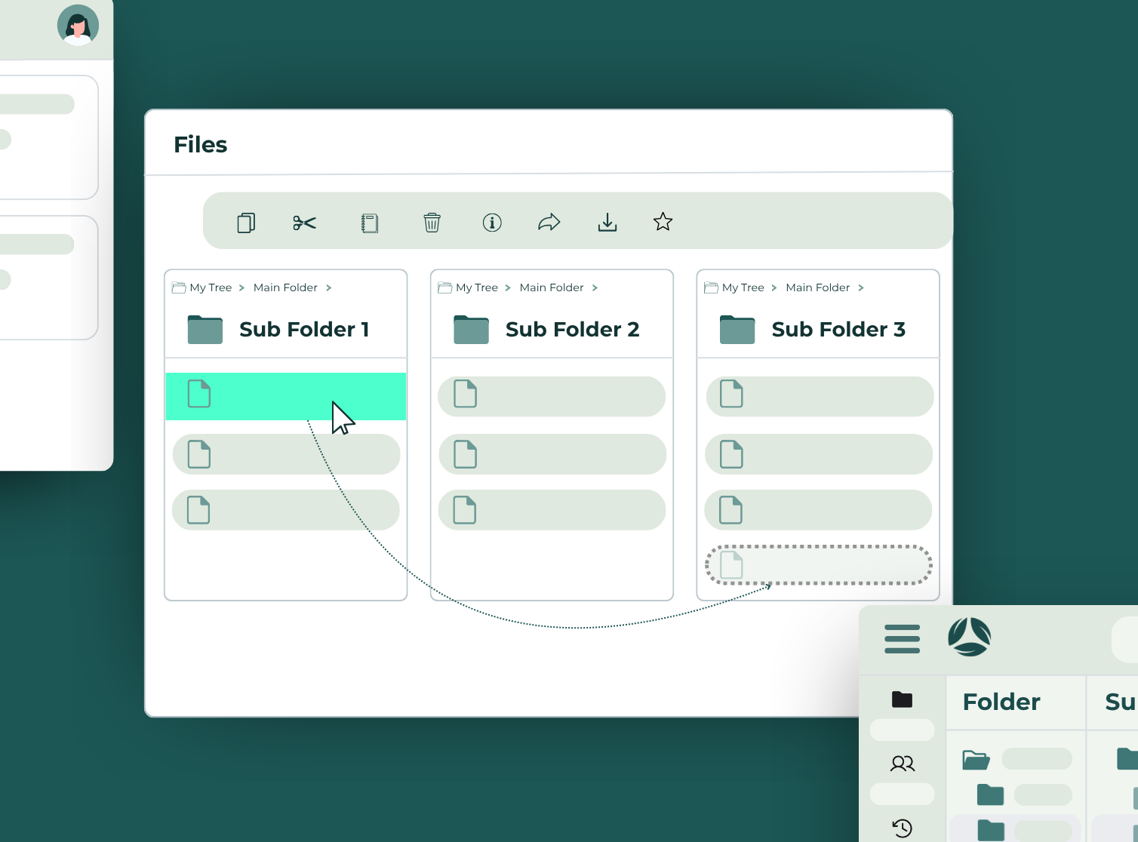
Task: Click the Sub Folder 1 title text
Action: [x=304, y=330]
